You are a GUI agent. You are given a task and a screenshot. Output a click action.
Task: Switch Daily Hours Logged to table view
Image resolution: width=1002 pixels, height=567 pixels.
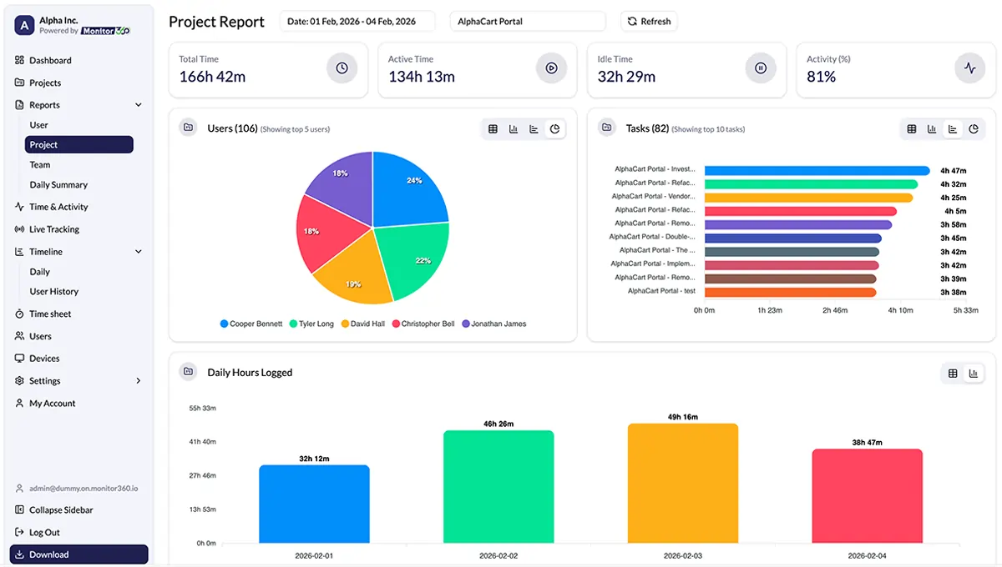pos(952,373)
